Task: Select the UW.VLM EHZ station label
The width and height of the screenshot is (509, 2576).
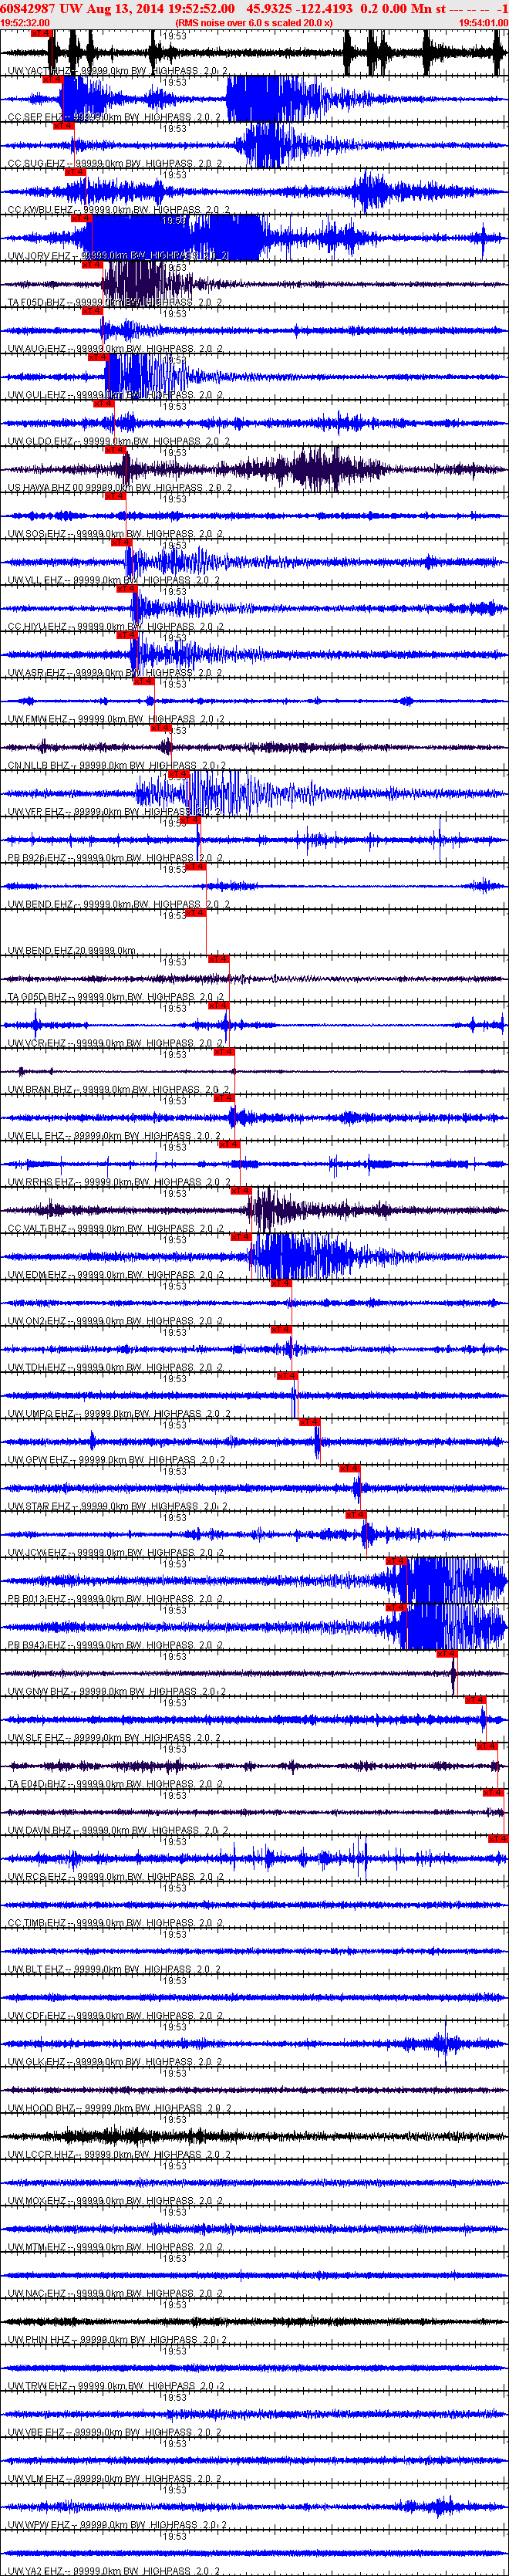Action: coord(115,2478)
